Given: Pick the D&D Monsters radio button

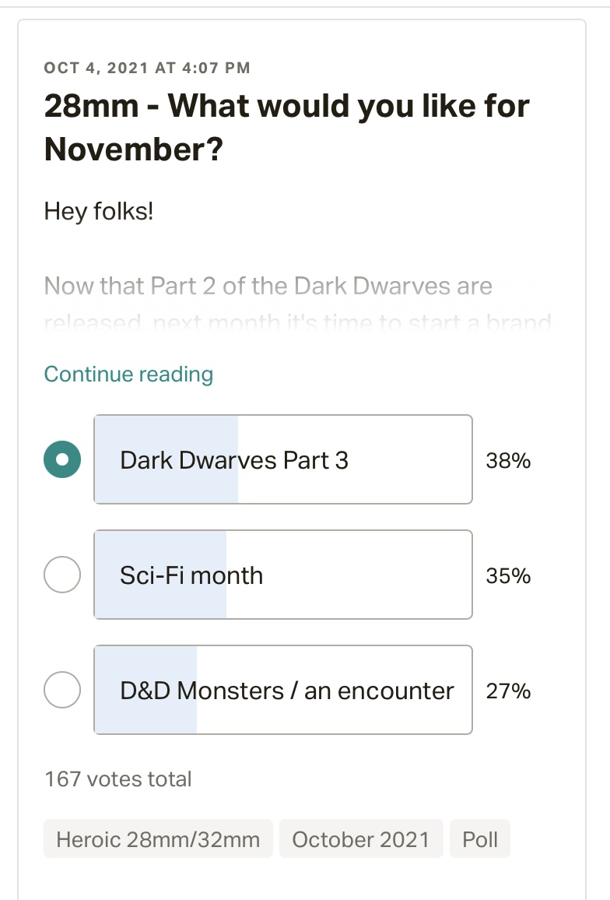Looking at the screenshot, I should tap(62, 691).
